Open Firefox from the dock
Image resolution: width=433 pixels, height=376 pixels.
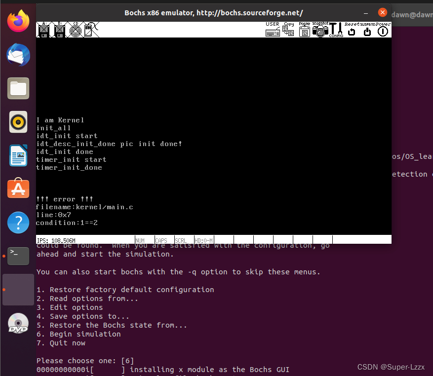[x=18, y=21]
